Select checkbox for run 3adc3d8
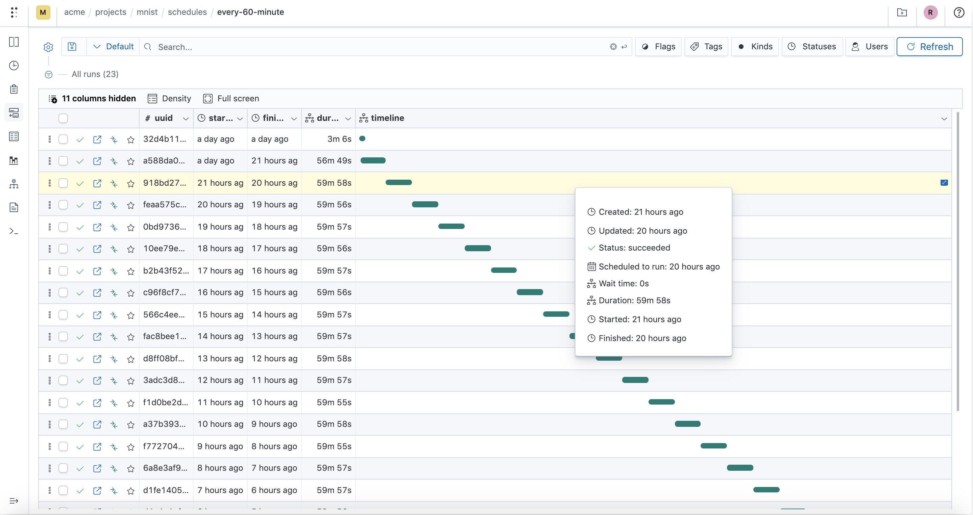Image resolution: width=973 pixels, height=515 pixels. tap(63, 380)
